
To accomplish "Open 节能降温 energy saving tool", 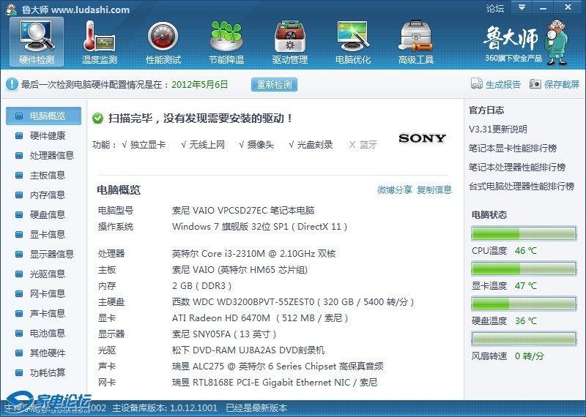I will tap(226, 42).
